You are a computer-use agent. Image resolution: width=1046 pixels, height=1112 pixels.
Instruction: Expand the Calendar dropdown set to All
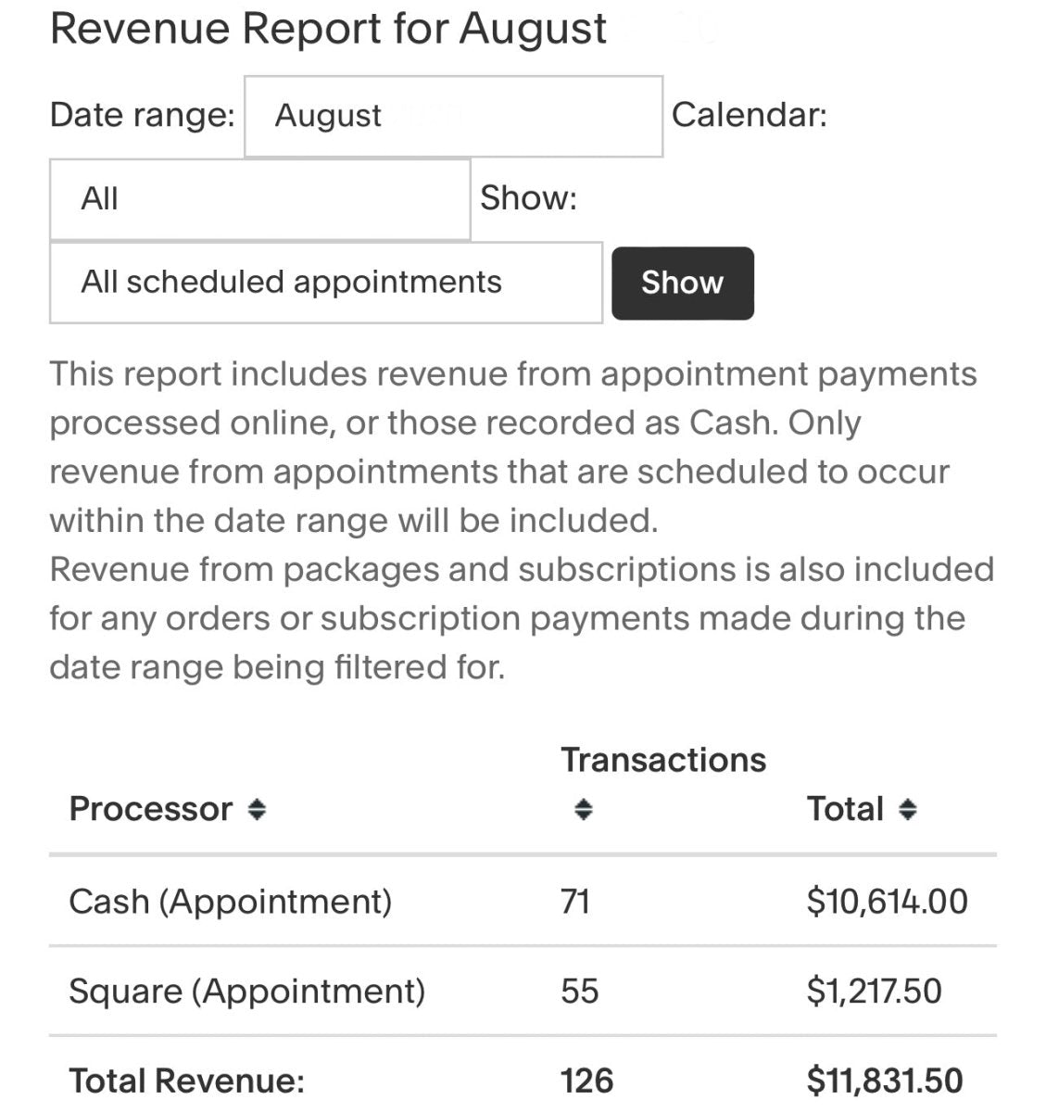(259, 199)
